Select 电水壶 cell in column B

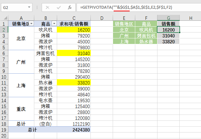[x=45, y=100]
